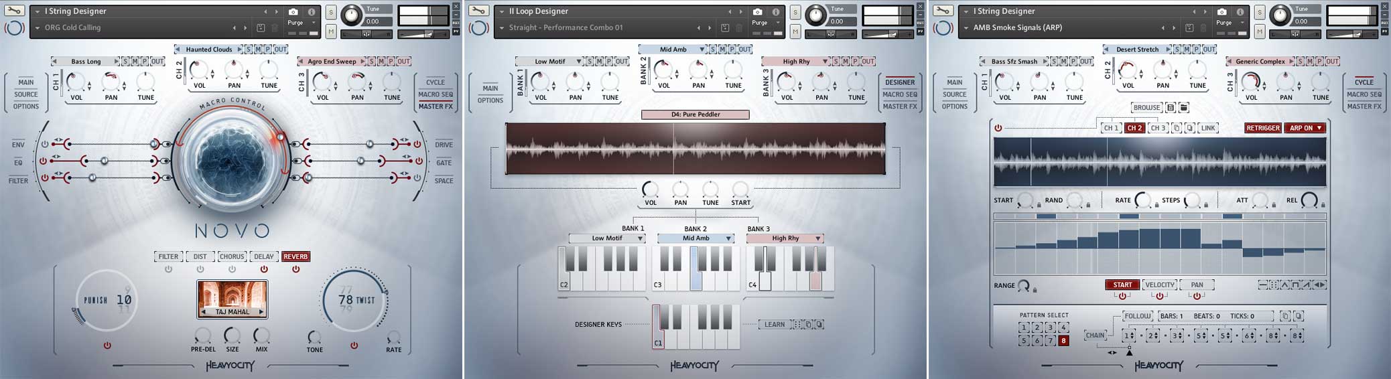The height and width of the screenshot is (379, 1391).
Task: Open Purge dropdown in Cold Calling header
Action: click(x=301, y=23)
